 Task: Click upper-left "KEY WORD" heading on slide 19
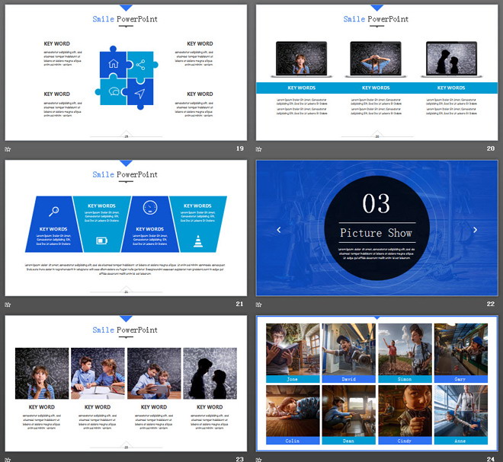[x=57, y=43]
